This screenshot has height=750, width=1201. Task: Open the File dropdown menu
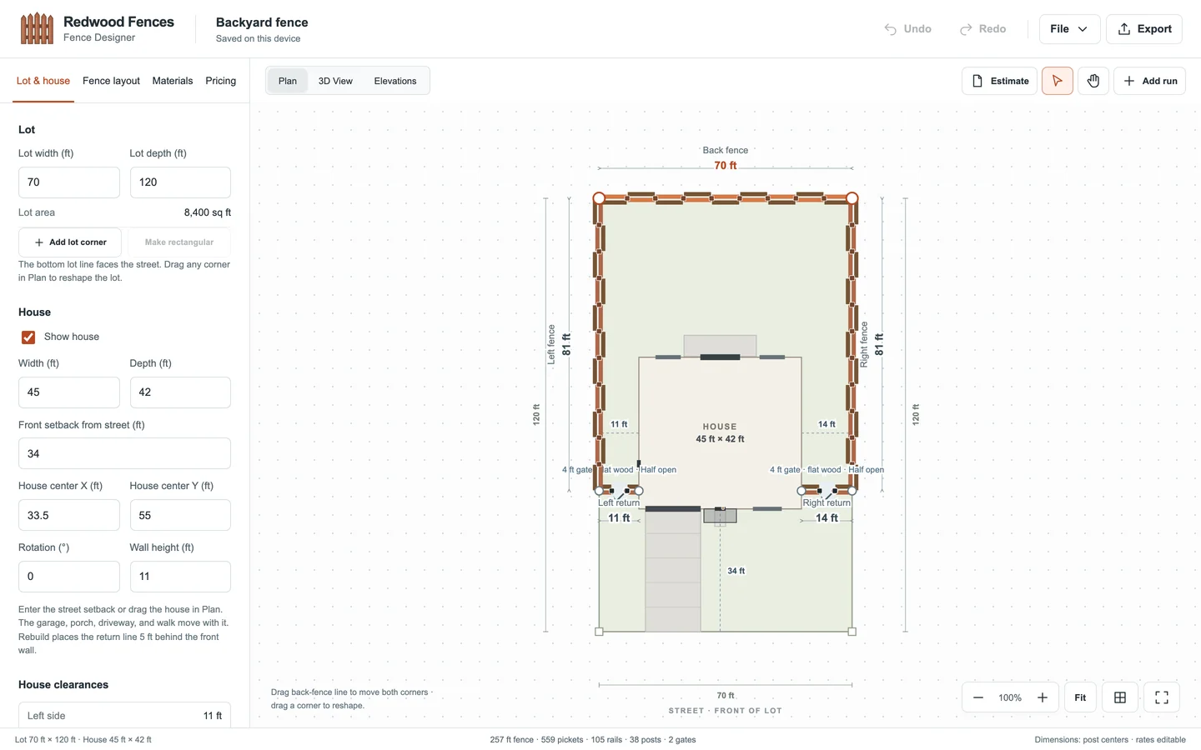[1069, 29]
